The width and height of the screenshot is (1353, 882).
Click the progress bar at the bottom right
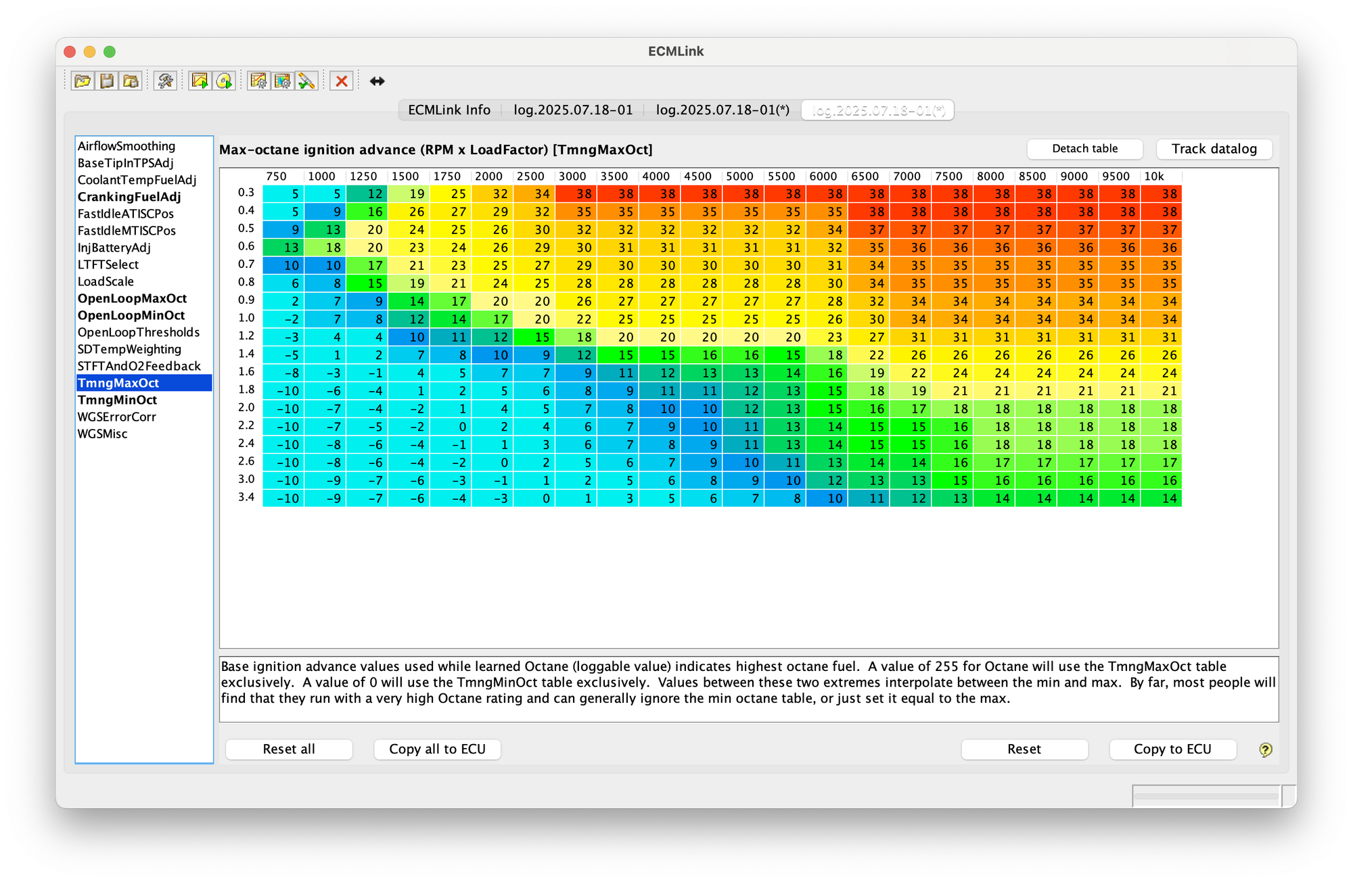point(1207,796)
